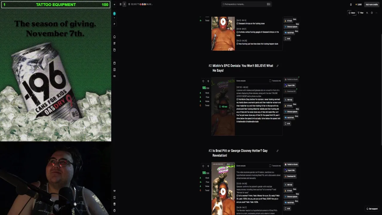Click Publish on Social for clip #2
382x215 pixels.
[291, 79]
